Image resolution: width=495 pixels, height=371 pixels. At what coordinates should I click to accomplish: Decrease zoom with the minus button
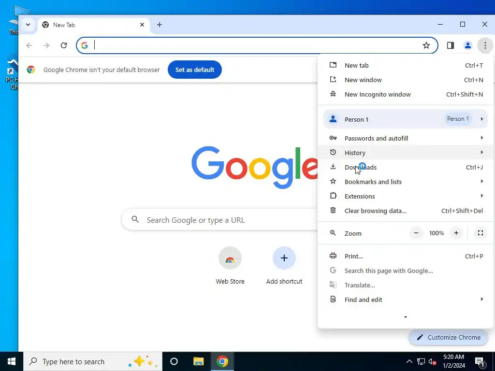(x=416, y=233)
